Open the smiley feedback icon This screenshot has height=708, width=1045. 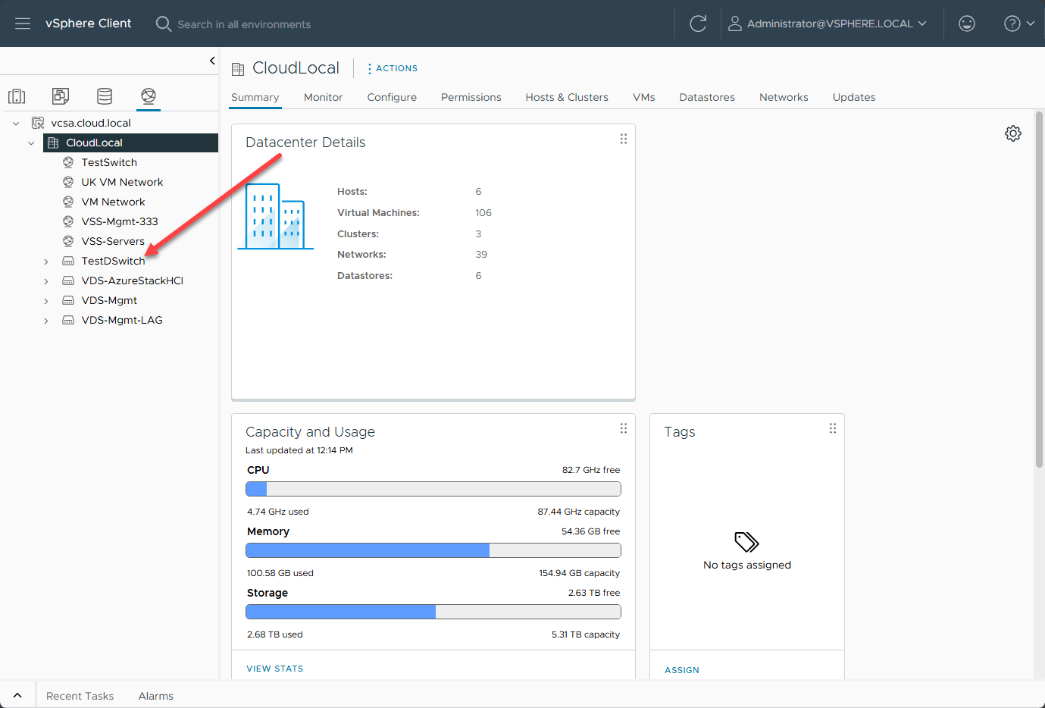click(x=966, y=23)
